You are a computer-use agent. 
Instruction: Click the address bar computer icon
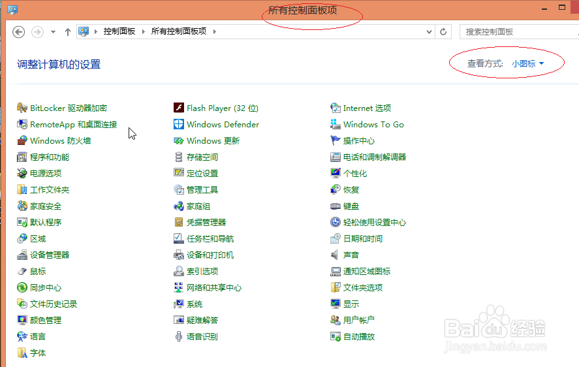(x=84, y=32)
